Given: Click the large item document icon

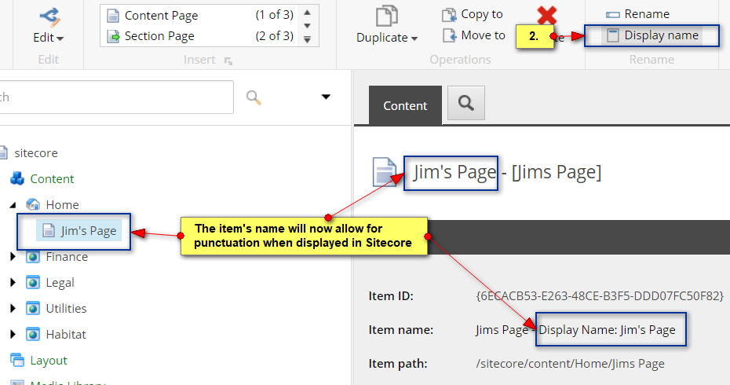Looking at the screenshot, I should pos(385,172).
